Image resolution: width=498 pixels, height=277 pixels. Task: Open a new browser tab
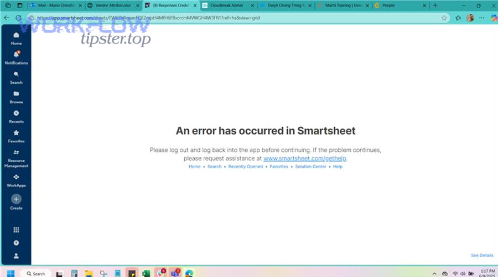pyautogui.click(x=435, y=6)
